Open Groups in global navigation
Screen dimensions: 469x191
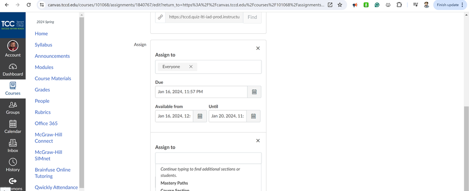click(13, 107)
